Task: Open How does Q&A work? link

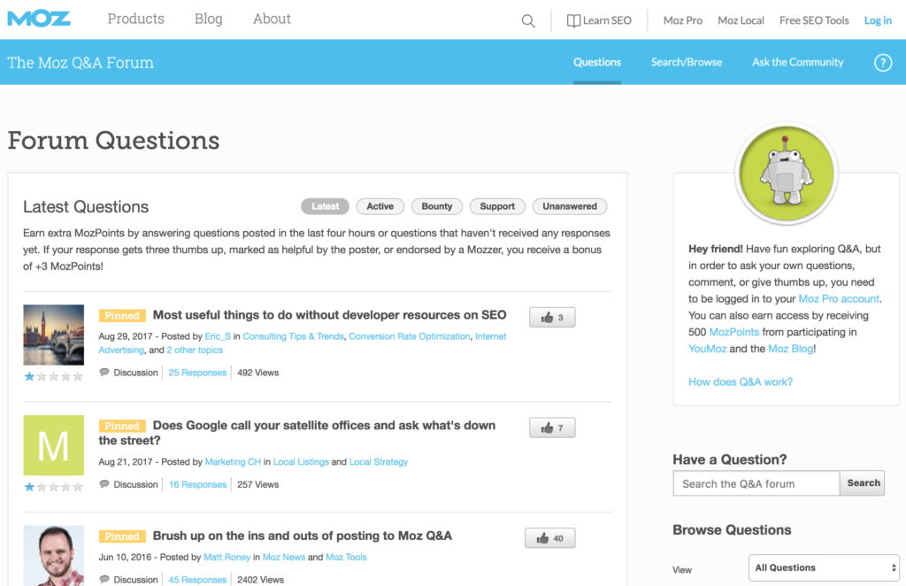Action: (741, 382)
